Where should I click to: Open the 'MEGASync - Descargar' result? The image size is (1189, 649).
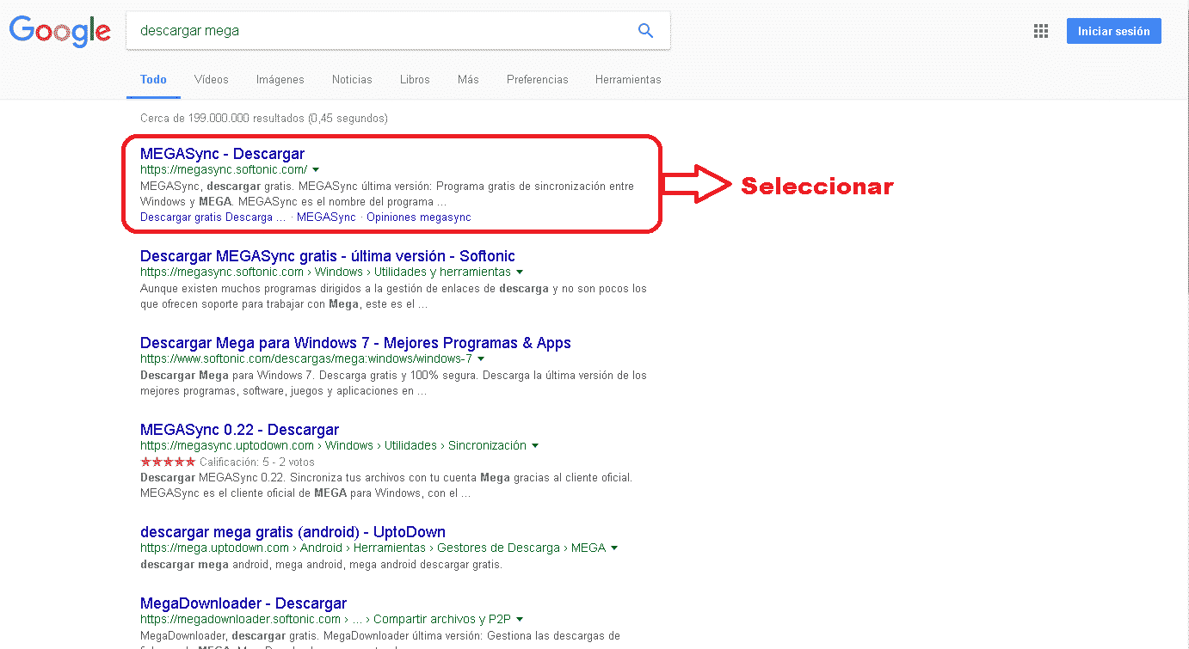[222, 154]
